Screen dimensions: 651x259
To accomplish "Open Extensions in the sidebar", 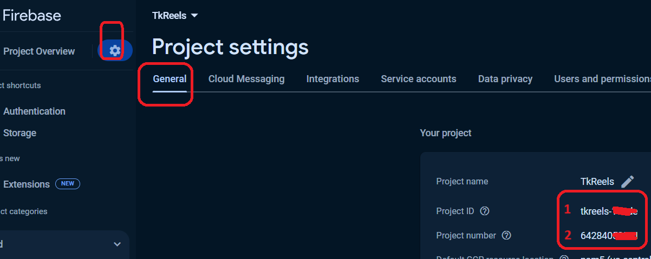I will (x=27, y=184).
